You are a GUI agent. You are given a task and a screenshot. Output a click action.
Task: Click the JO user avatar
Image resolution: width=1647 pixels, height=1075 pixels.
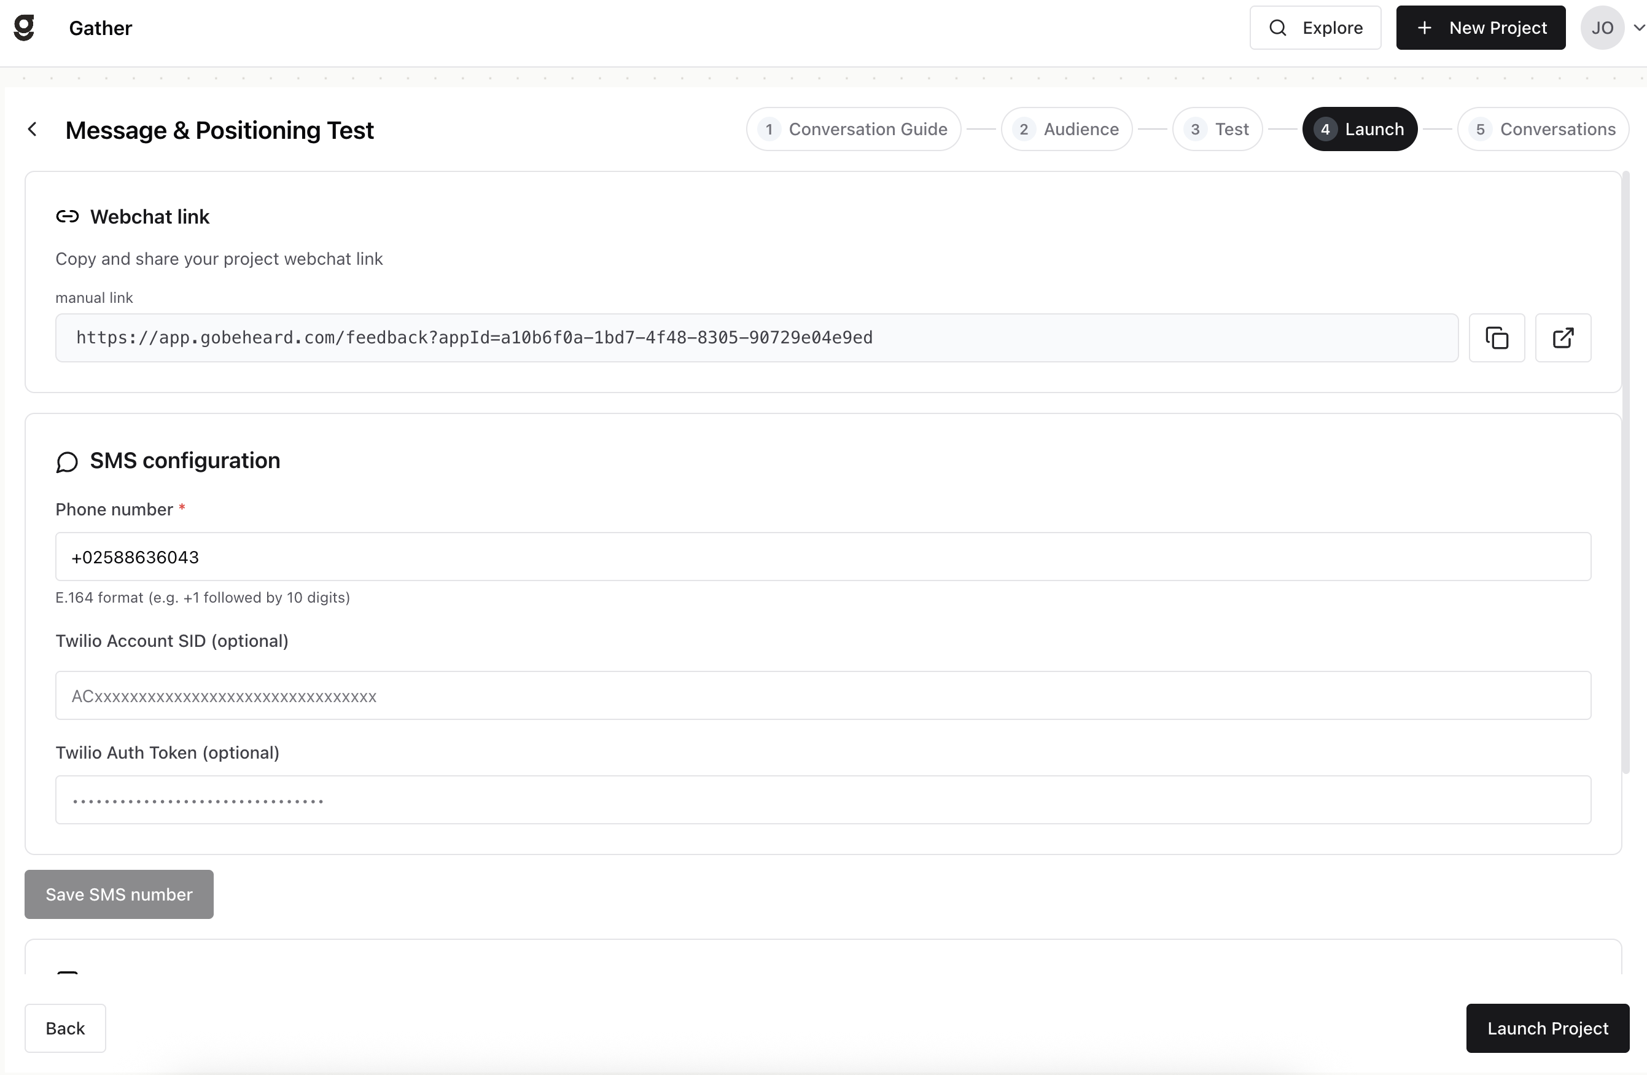[x=1602, y=28]
